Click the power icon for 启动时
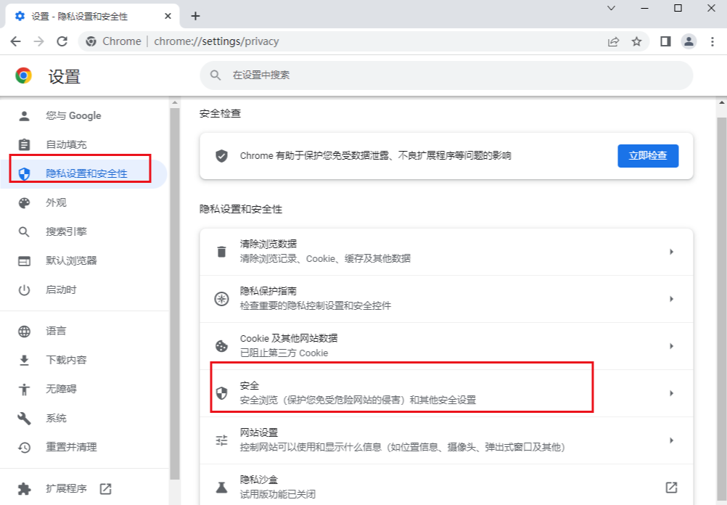 24,290
